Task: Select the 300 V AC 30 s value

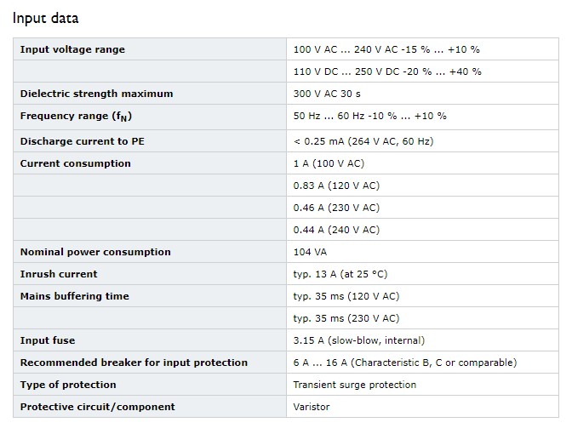Action: pos(327,94)
